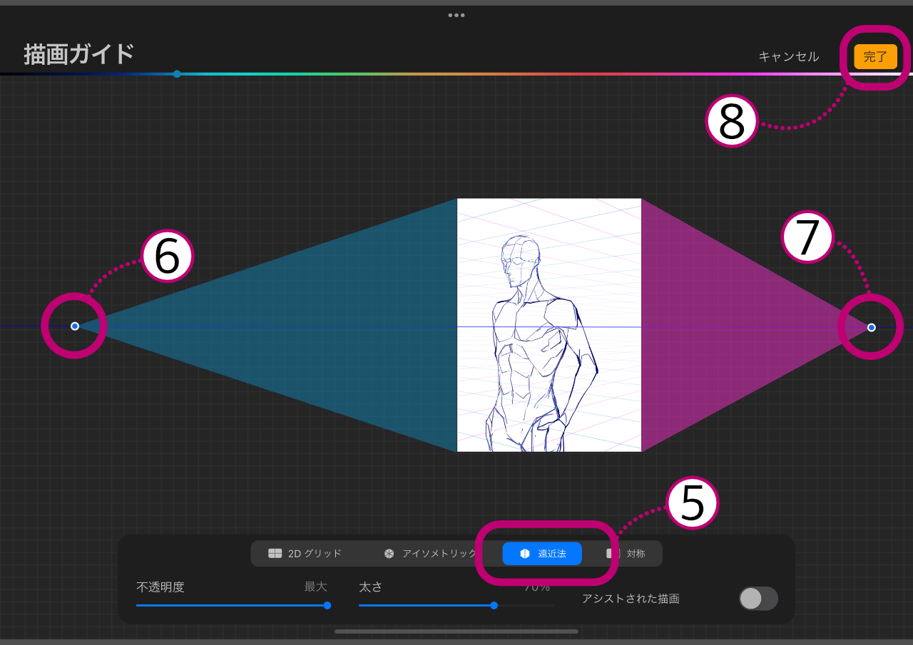Select the 遠近法 perspective tab

point(542,554)
